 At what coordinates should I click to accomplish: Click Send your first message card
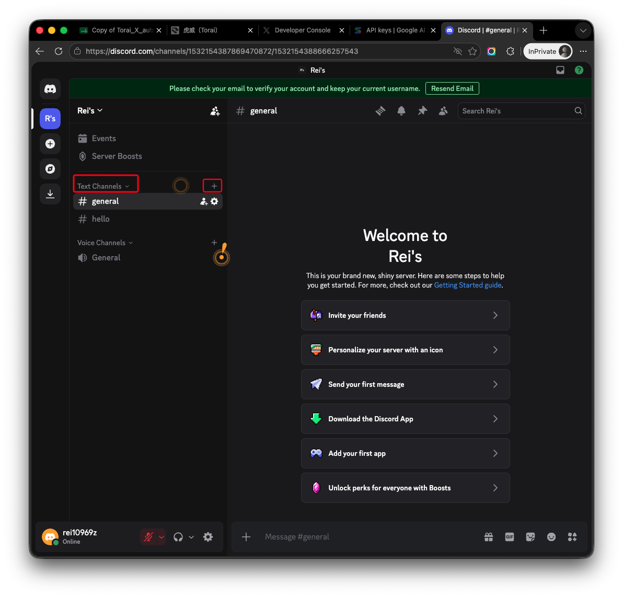tap(405, 384)
